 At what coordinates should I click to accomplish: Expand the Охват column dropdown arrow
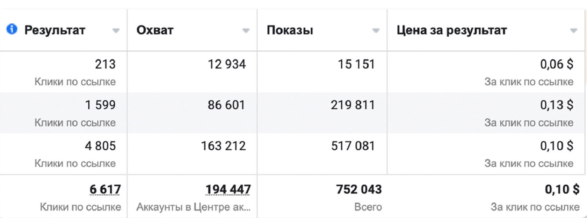pos(246,31)
